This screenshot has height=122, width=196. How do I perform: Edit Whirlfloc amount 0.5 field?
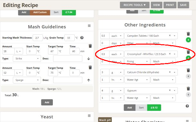coord(105,54)
